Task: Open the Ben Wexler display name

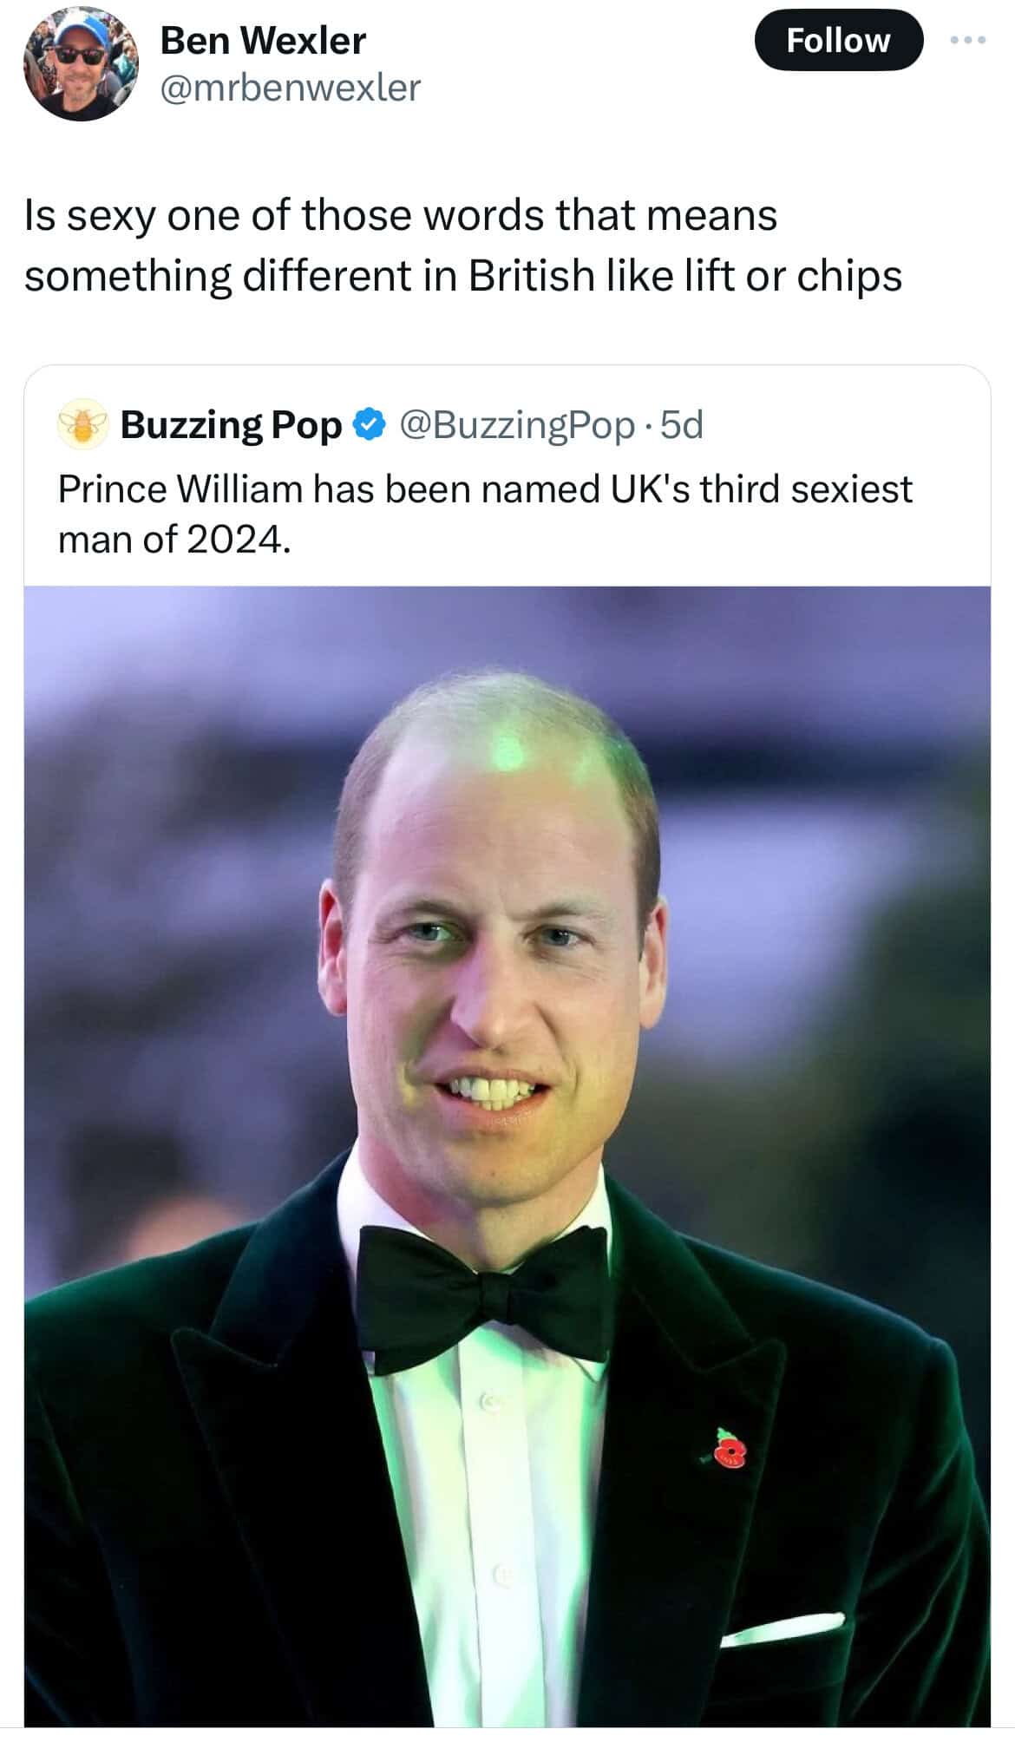Action: tap(263, 40)
